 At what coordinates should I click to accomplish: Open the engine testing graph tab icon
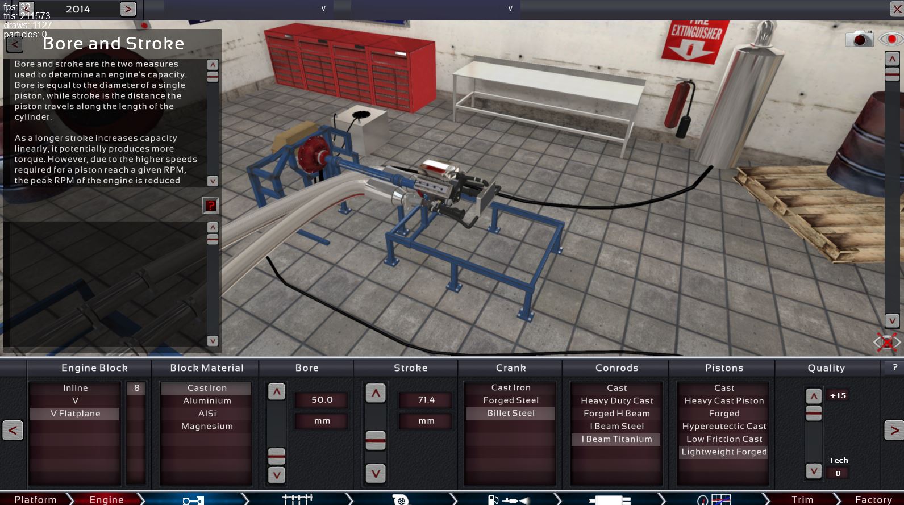713,500
